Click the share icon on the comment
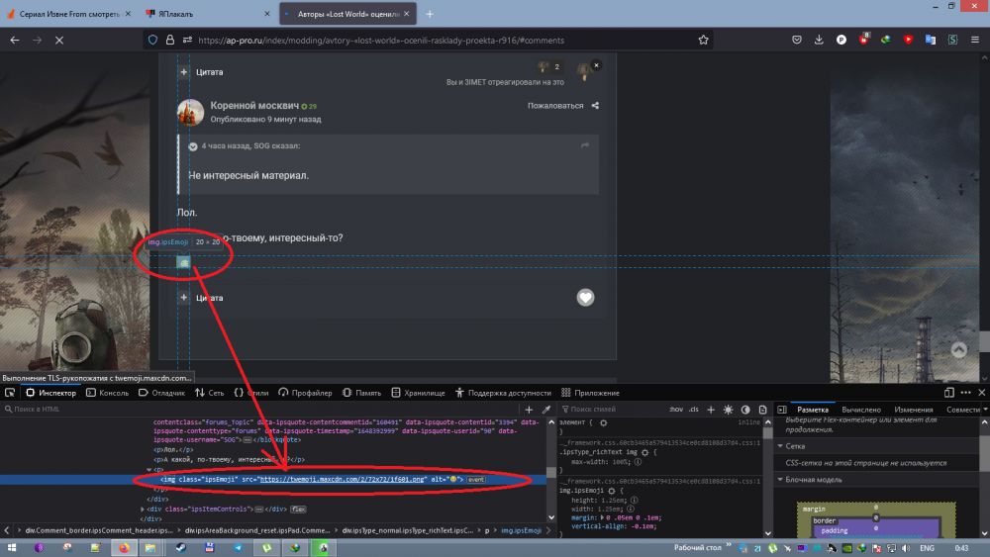The image size is (990, 557). pyautogui.click(x=595, y=105)
